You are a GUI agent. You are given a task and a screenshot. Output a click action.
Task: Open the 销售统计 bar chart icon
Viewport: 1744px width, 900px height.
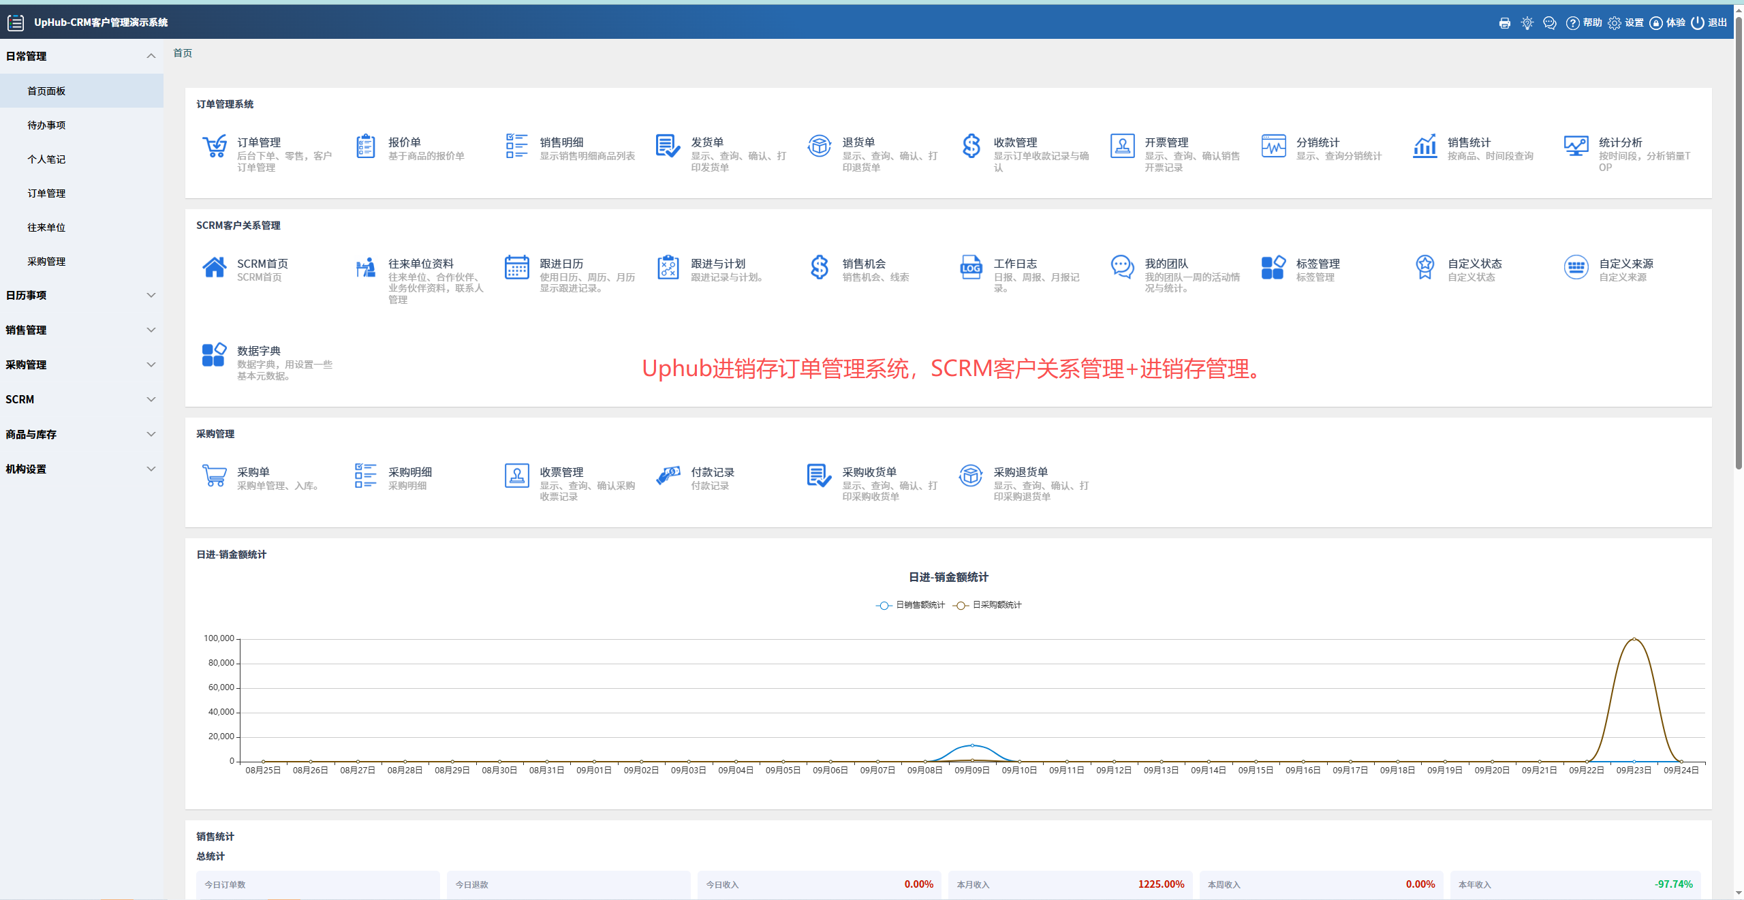(1424, 146)
